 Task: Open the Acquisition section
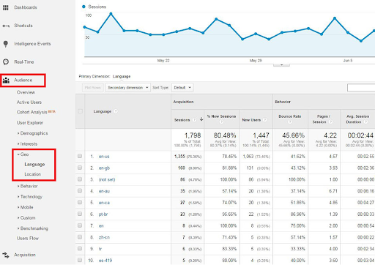click(25, 255)
